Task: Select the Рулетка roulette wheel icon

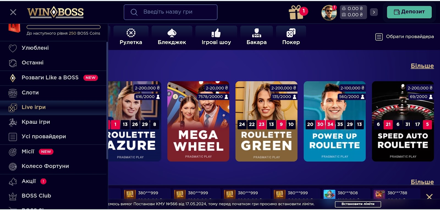Action: [x=131, y=33]
